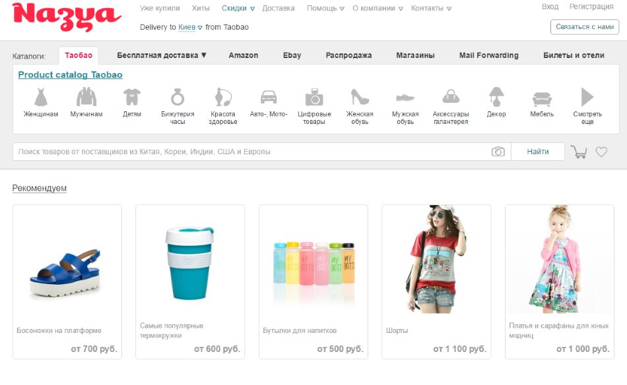
Task: Click Самые популярные термокружки title
Action: click(x=172, y=331)
